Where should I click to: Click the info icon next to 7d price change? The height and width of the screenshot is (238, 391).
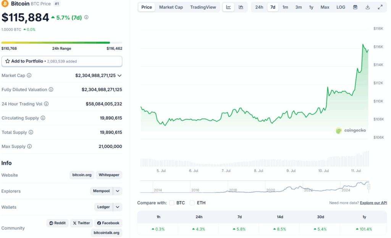86,17
